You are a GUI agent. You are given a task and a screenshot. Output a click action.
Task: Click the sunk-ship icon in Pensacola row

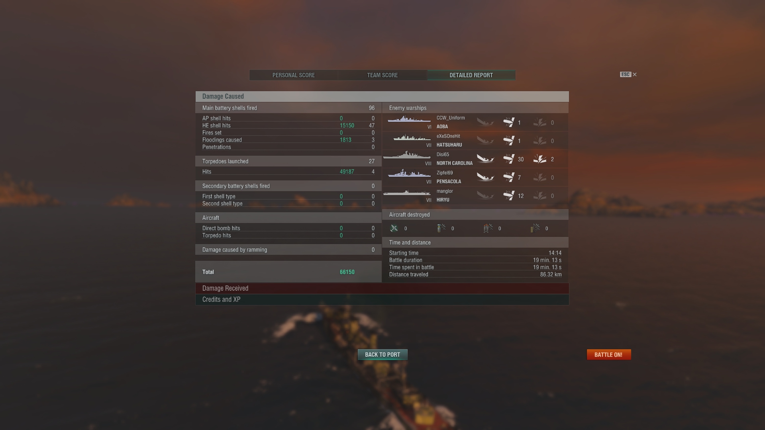click(485, 178)
